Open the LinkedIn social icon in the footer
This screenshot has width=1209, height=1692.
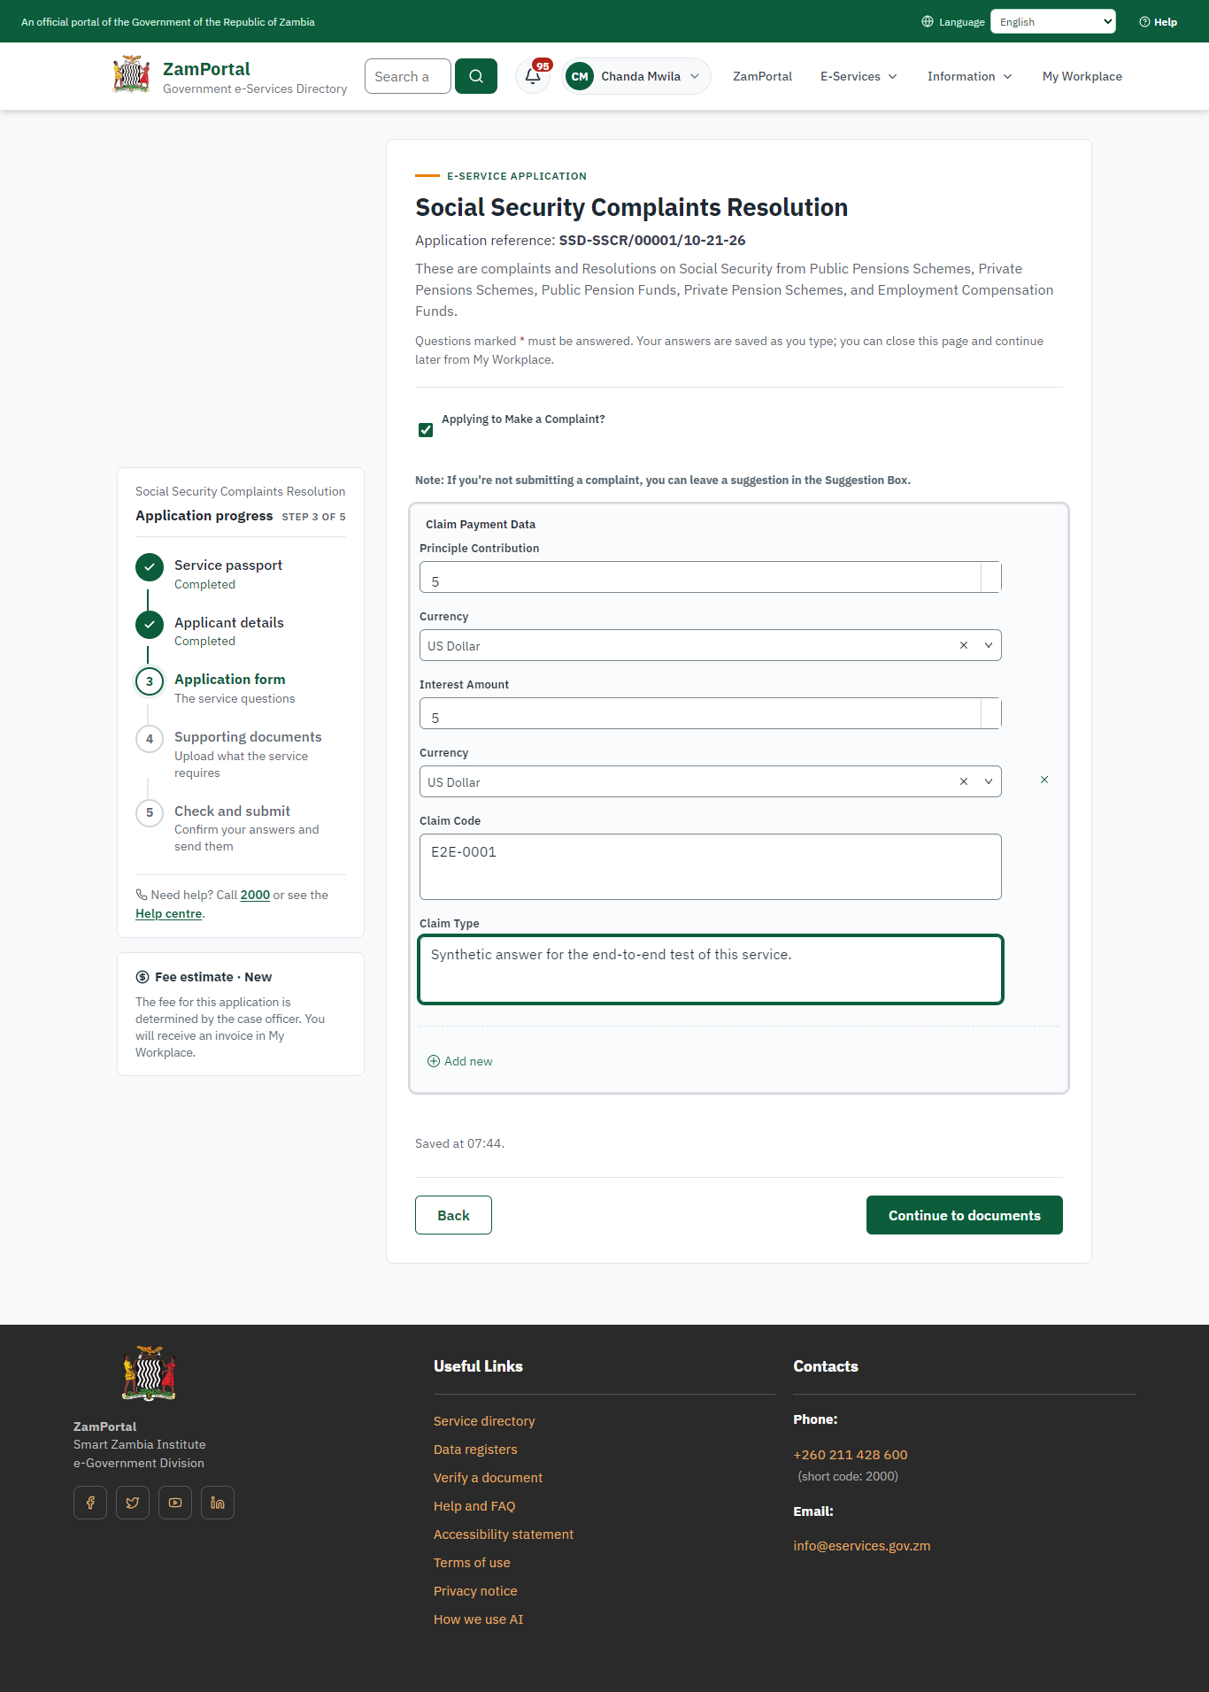(x=218, y=1503)
